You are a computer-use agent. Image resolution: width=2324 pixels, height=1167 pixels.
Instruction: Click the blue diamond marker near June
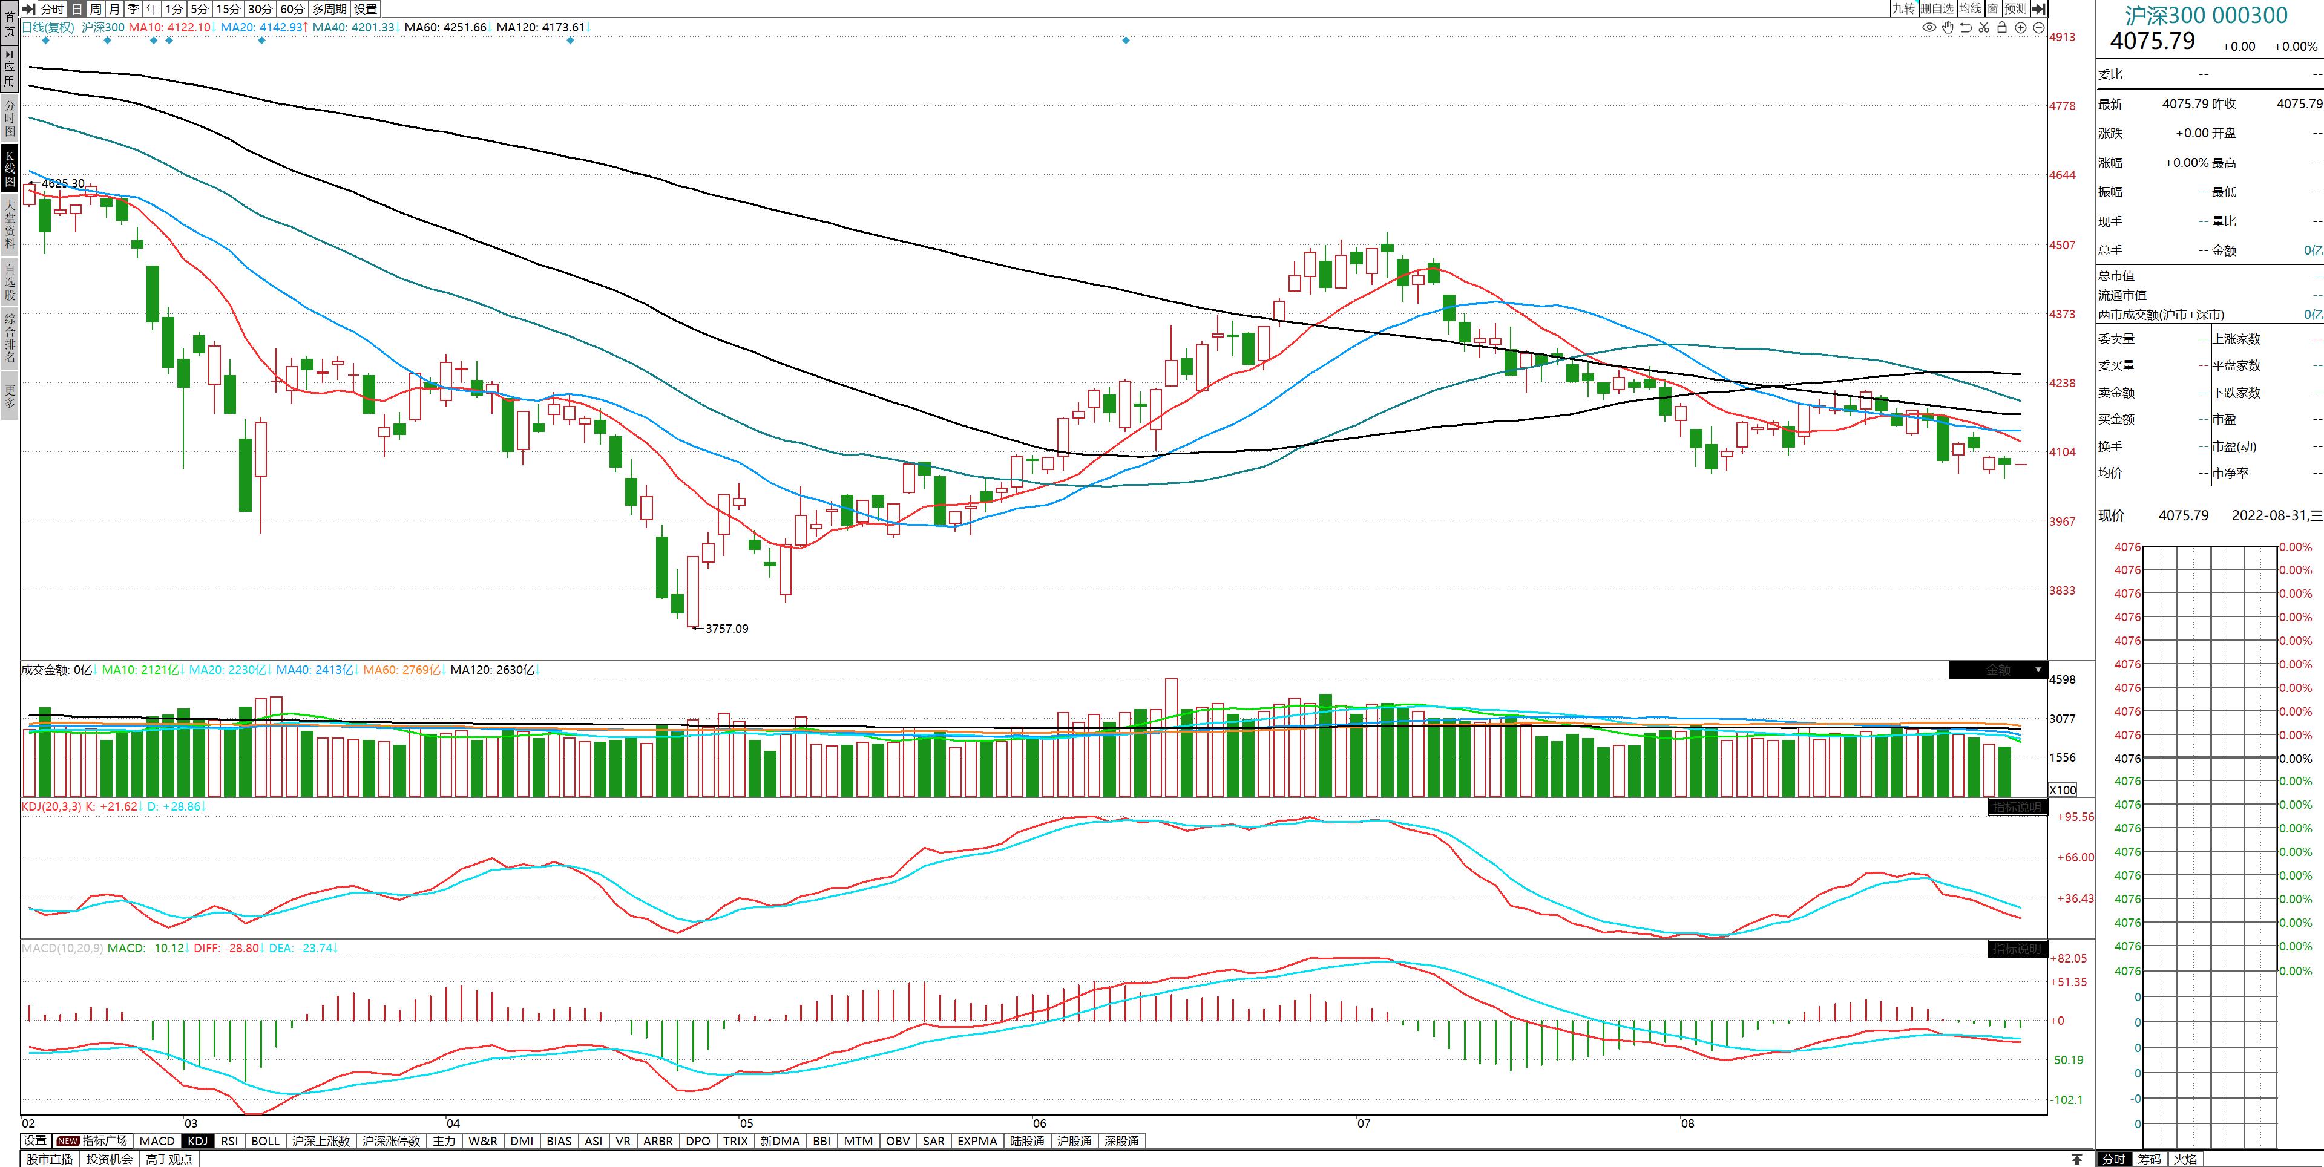[x=1125, y=41]
